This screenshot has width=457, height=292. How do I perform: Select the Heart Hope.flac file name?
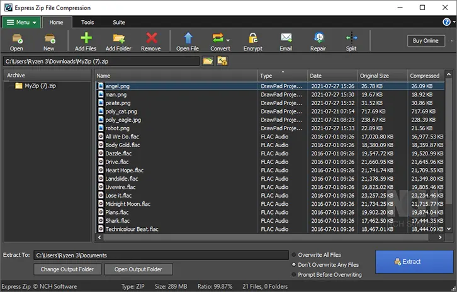(125, 170)
